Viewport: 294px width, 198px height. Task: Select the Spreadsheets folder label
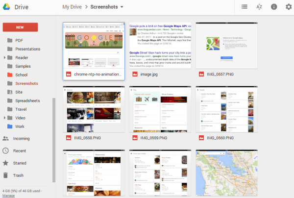pos(27,100)
